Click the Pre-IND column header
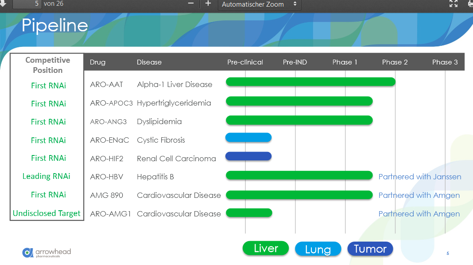Screen dimensions: 473x265 (x=295, y=62)
